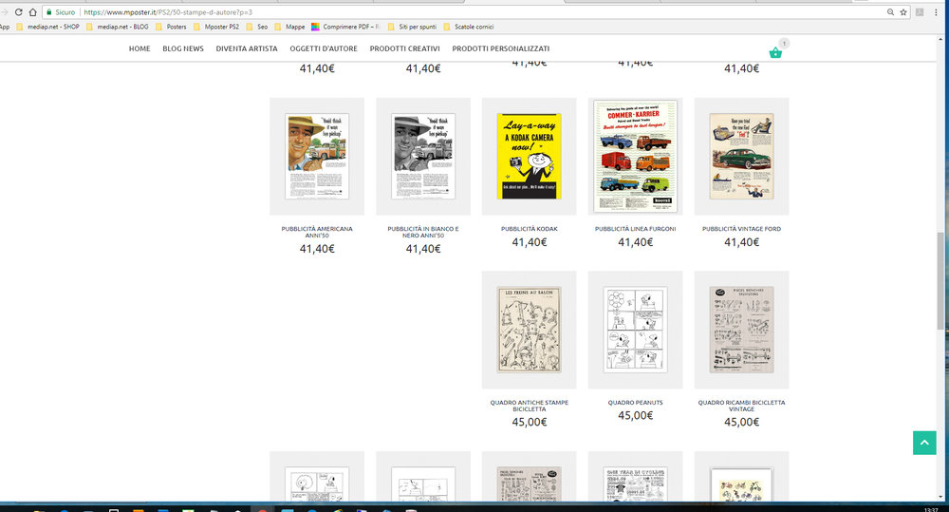Open the DIVENTA ARTISTA menu item

[247, 48]
